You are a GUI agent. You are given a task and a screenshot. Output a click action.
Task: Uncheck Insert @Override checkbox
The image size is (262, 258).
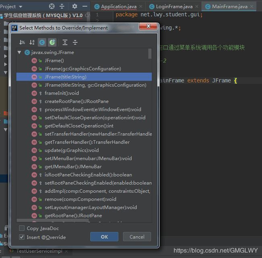pyautogui.click(x=22, y=237)
